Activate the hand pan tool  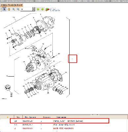[9, 9]
